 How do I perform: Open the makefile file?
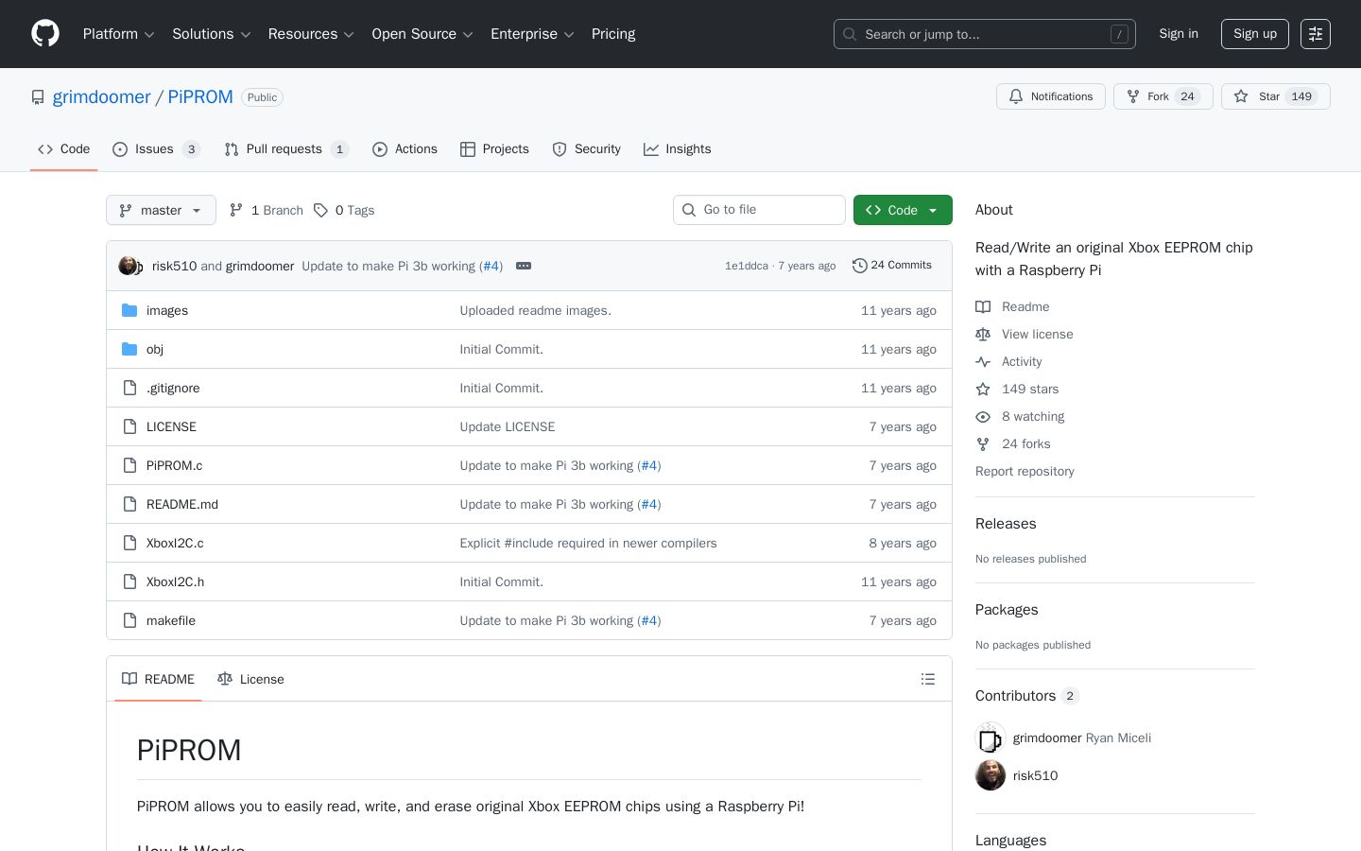pos(171,620)
